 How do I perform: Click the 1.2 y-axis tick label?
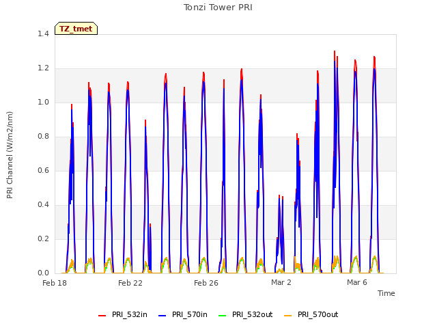point(43,68)
